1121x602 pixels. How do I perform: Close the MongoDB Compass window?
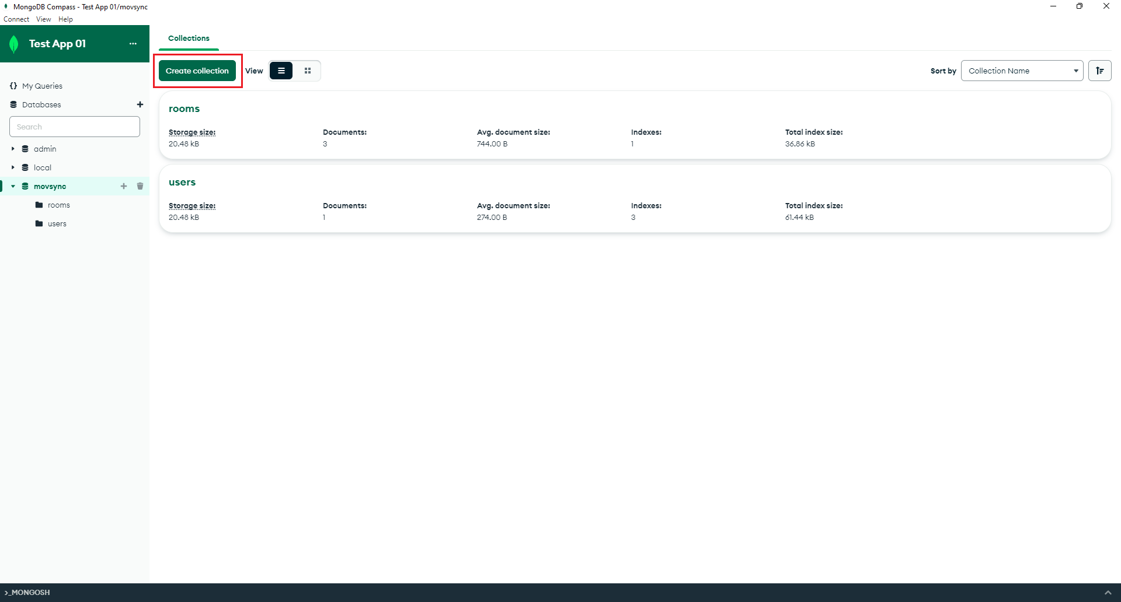(1106, 6)
